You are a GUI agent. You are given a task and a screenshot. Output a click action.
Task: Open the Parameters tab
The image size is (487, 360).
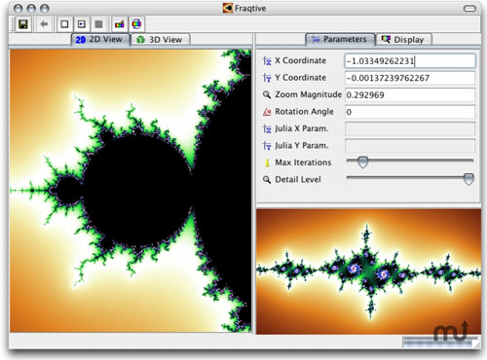point(340,40)
